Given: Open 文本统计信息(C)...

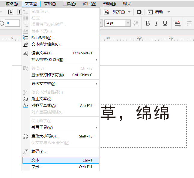Looking at the screenshot, I should [61, 44].
